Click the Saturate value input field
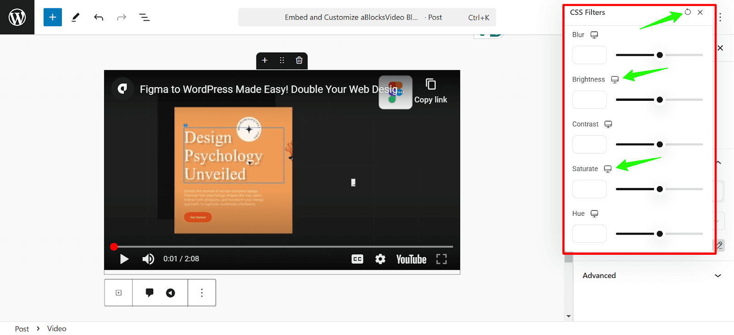The height and width of the screenshot is (335, 734). point(589,189)
